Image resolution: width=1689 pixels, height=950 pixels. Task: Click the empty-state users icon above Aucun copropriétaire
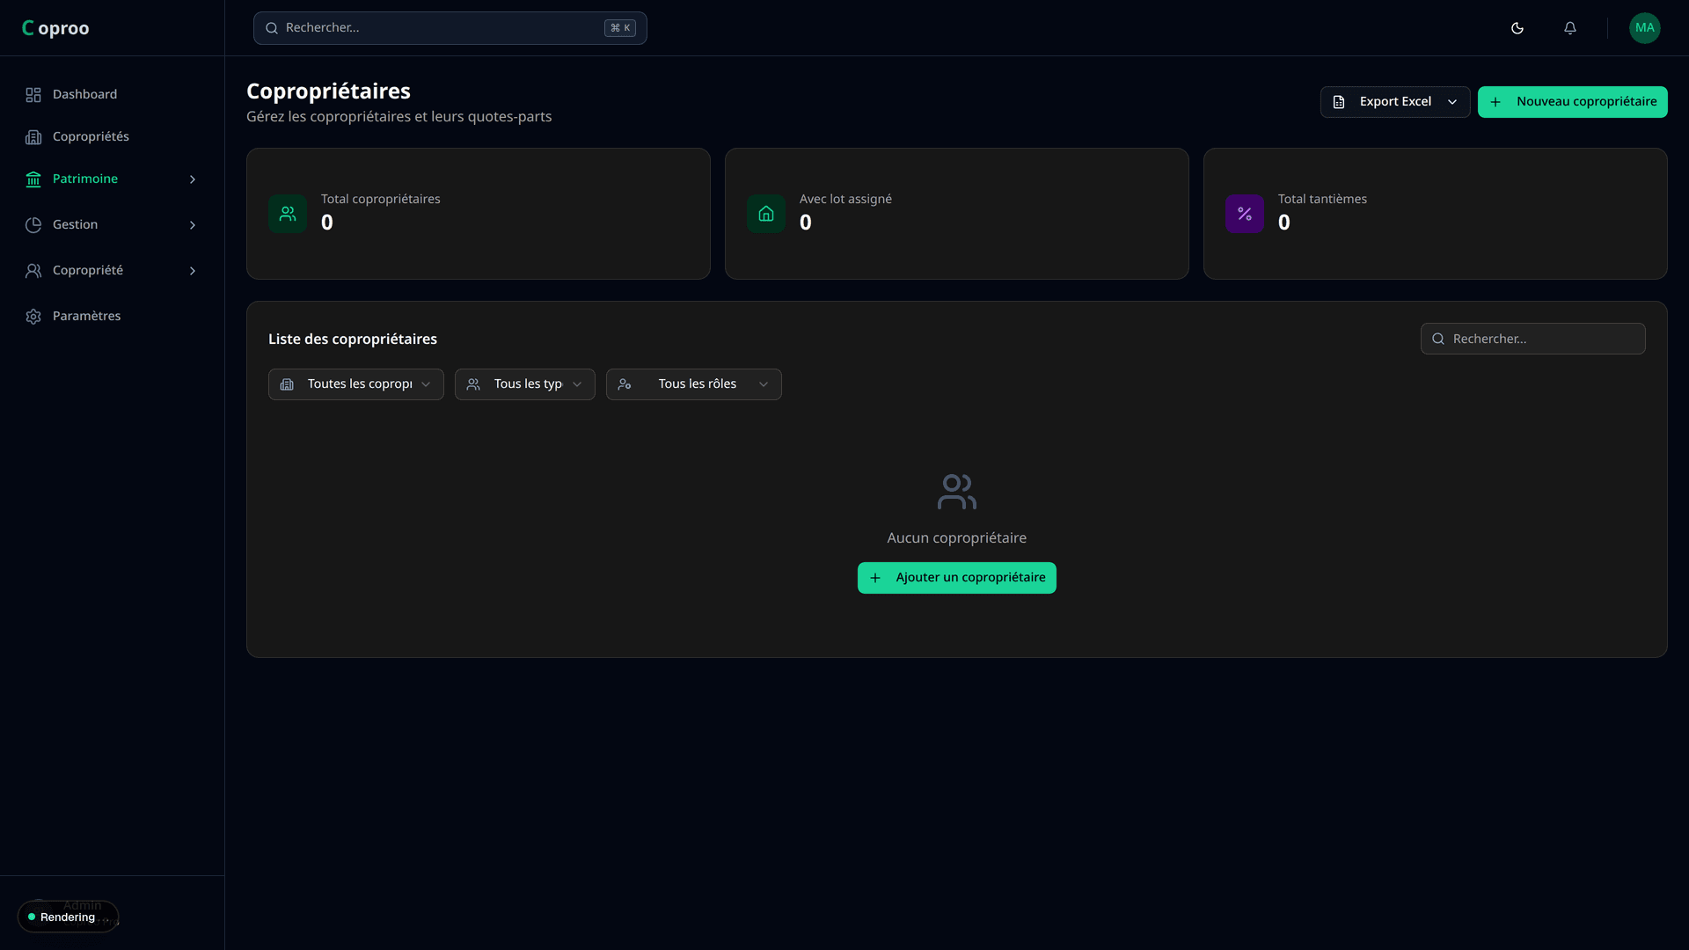point(956,492)
